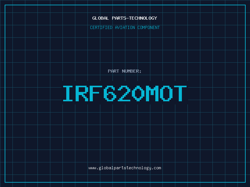Select the CERTIFIED AVIATION COMPONENT subtitle
The height and width of the screenshot is (187, 250).
[x=125, y=27]
